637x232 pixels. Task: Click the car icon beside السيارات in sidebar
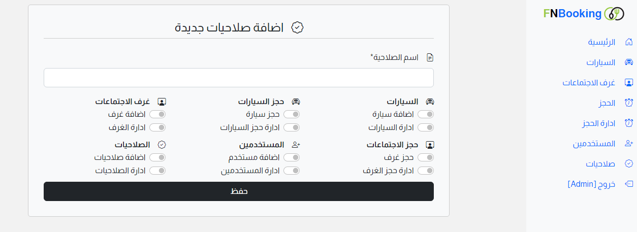point(628,62)
